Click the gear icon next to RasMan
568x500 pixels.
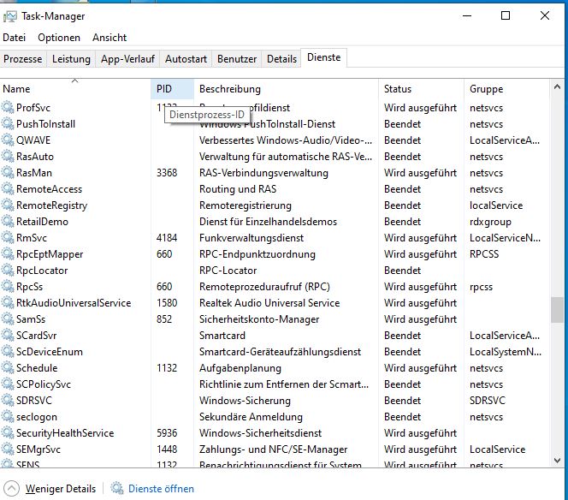coord(8,173)
